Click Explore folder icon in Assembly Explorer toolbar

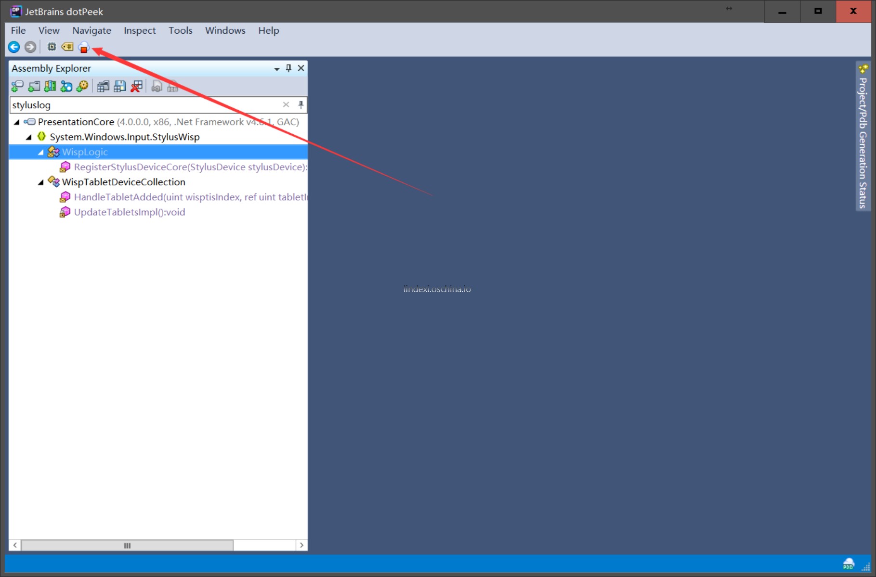34,87
